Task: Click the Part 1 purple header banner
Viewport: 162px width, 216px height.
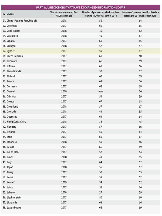Action: [81, 7]
